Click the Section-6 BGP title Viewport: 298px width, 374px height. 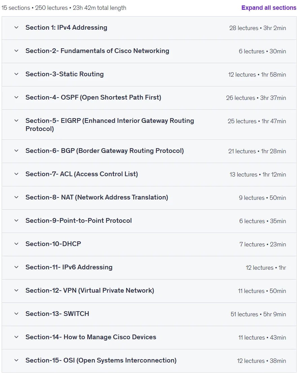click(x=105, y=151)
